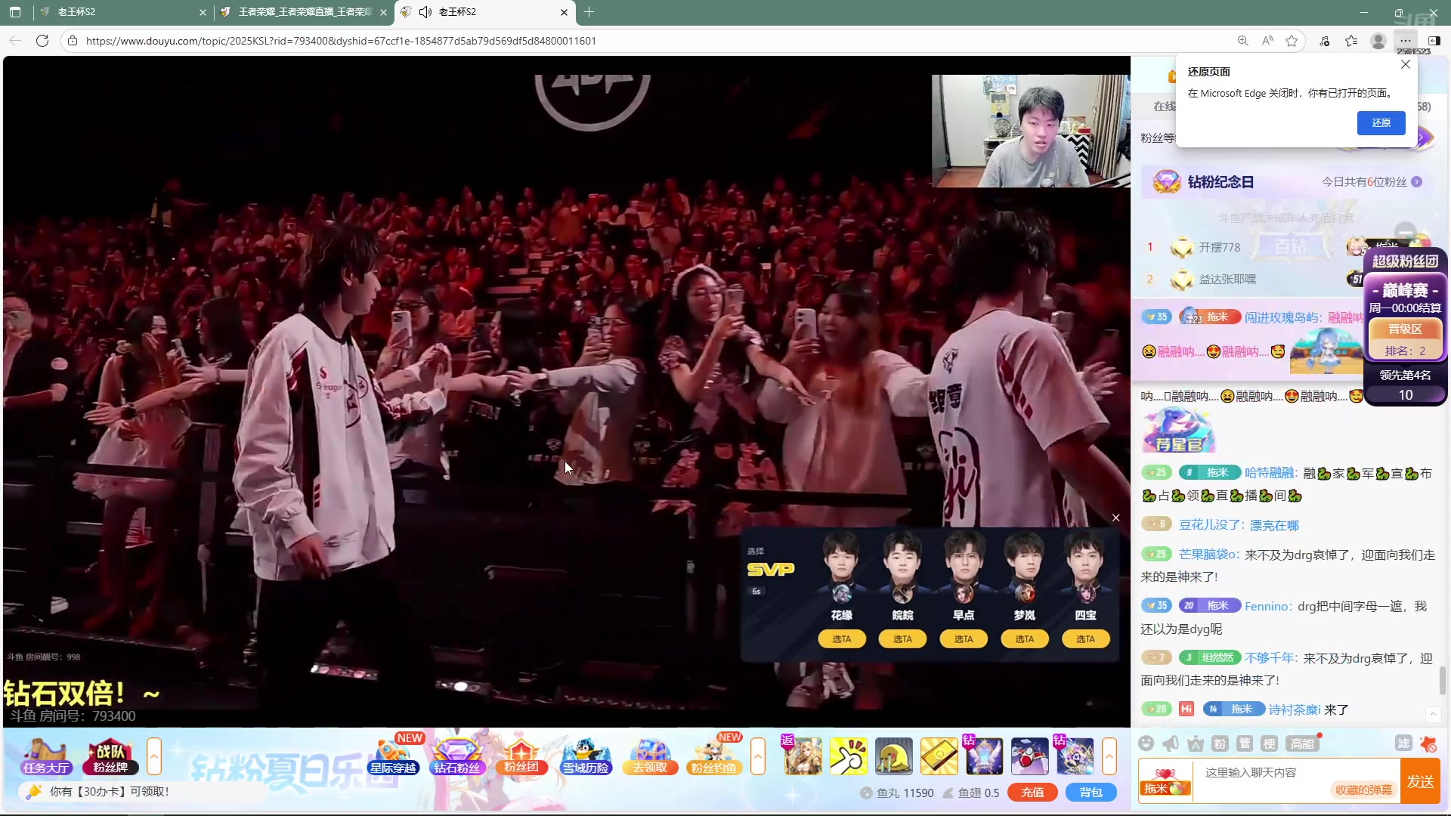
Task: Send the yellow helmet crying gift
Action: (x=893, y=756)
